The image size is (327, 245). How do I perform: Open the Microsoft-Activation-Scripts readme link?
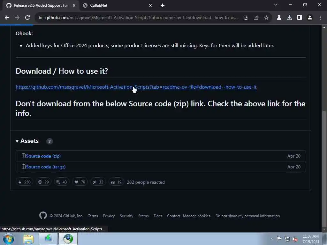pos(136,87)
